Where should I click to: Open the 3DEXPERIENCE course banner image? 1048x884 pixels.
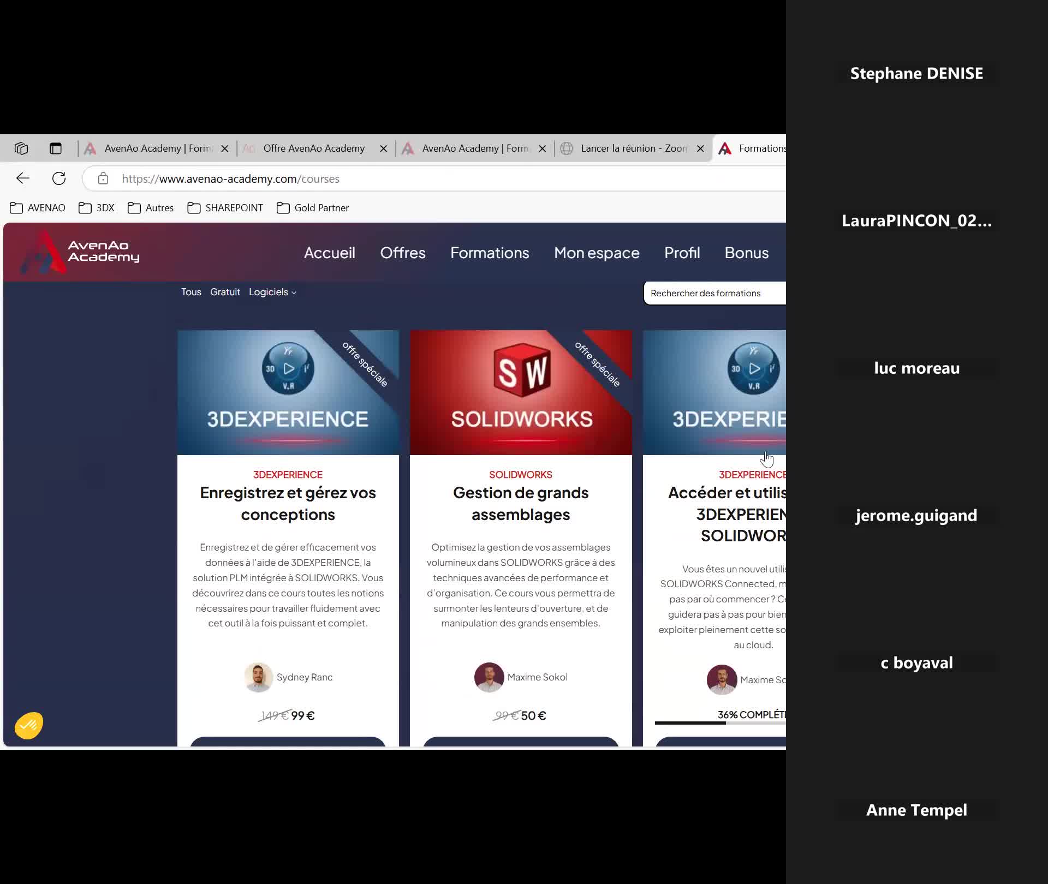pos(288,392)
